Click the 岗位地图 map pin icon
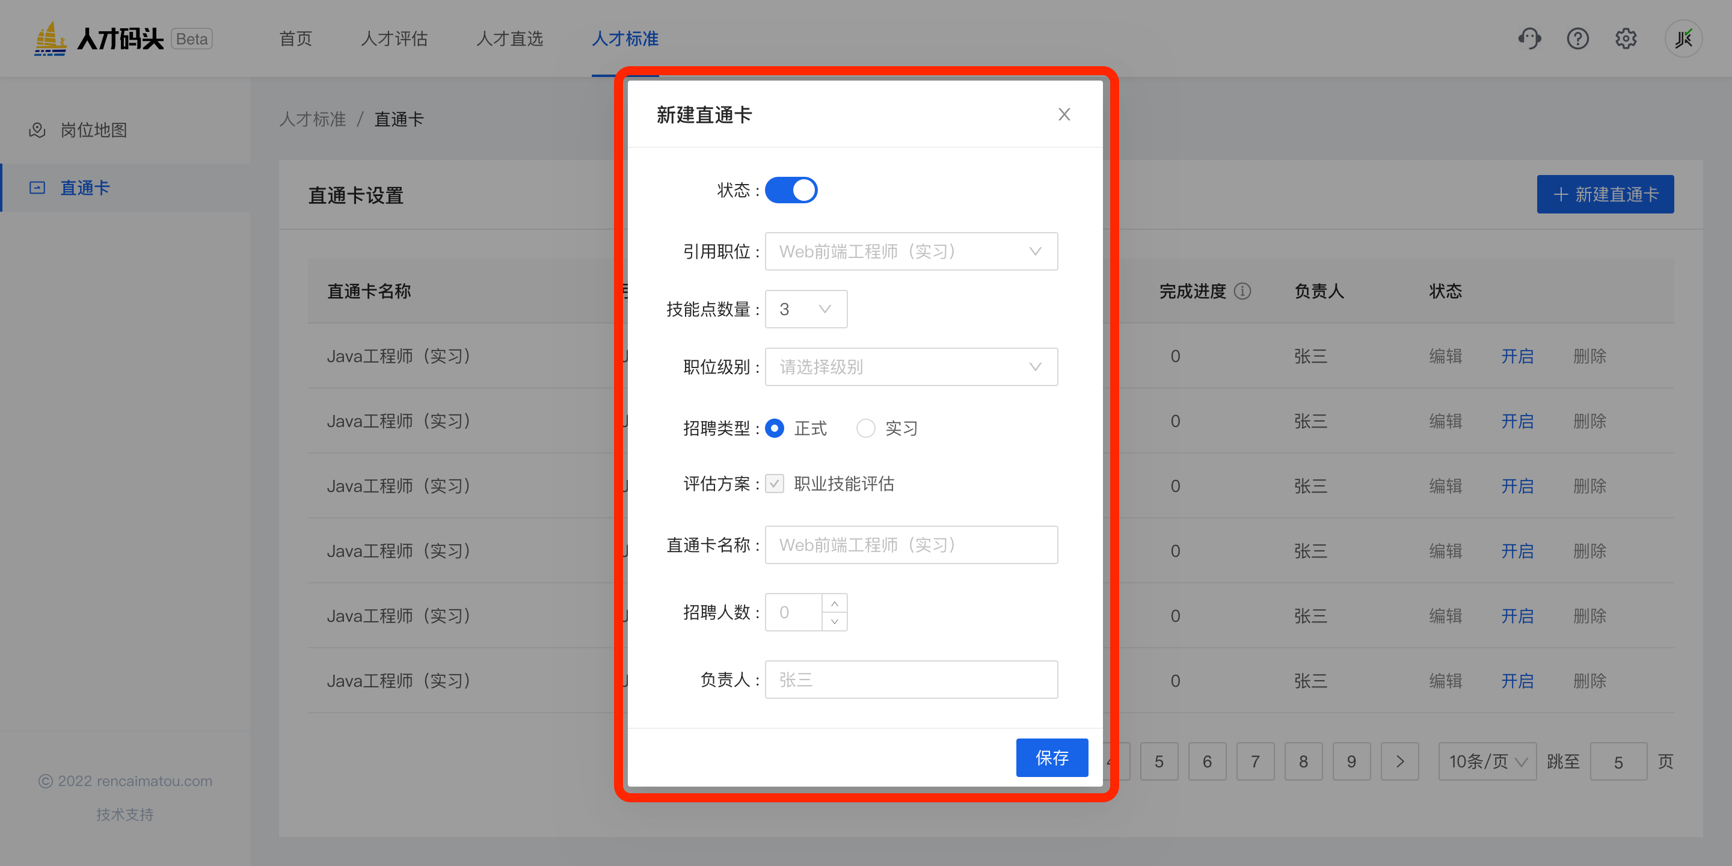This screenshot has height=866, width=1732. pos(37,130)
